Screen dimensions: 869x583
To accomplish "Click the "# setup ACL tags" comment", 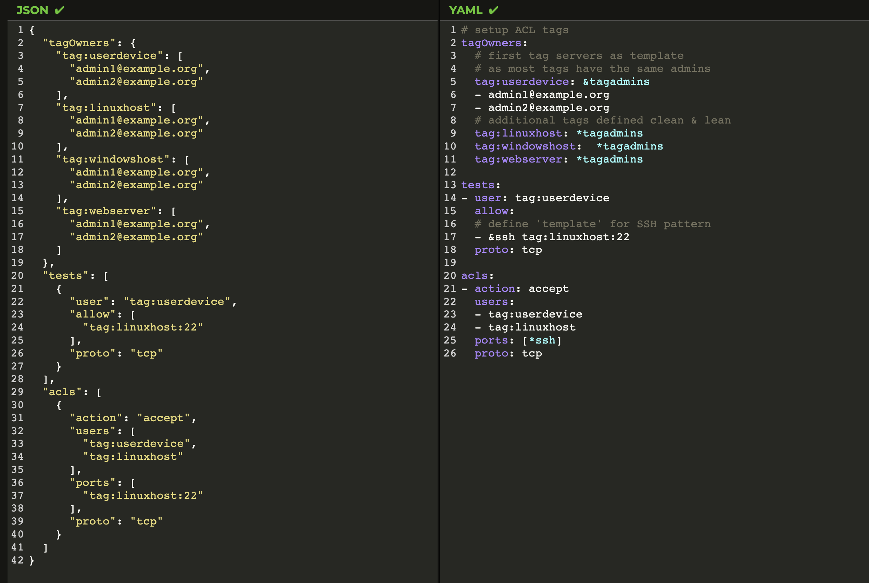I will (x=515, y=30).
